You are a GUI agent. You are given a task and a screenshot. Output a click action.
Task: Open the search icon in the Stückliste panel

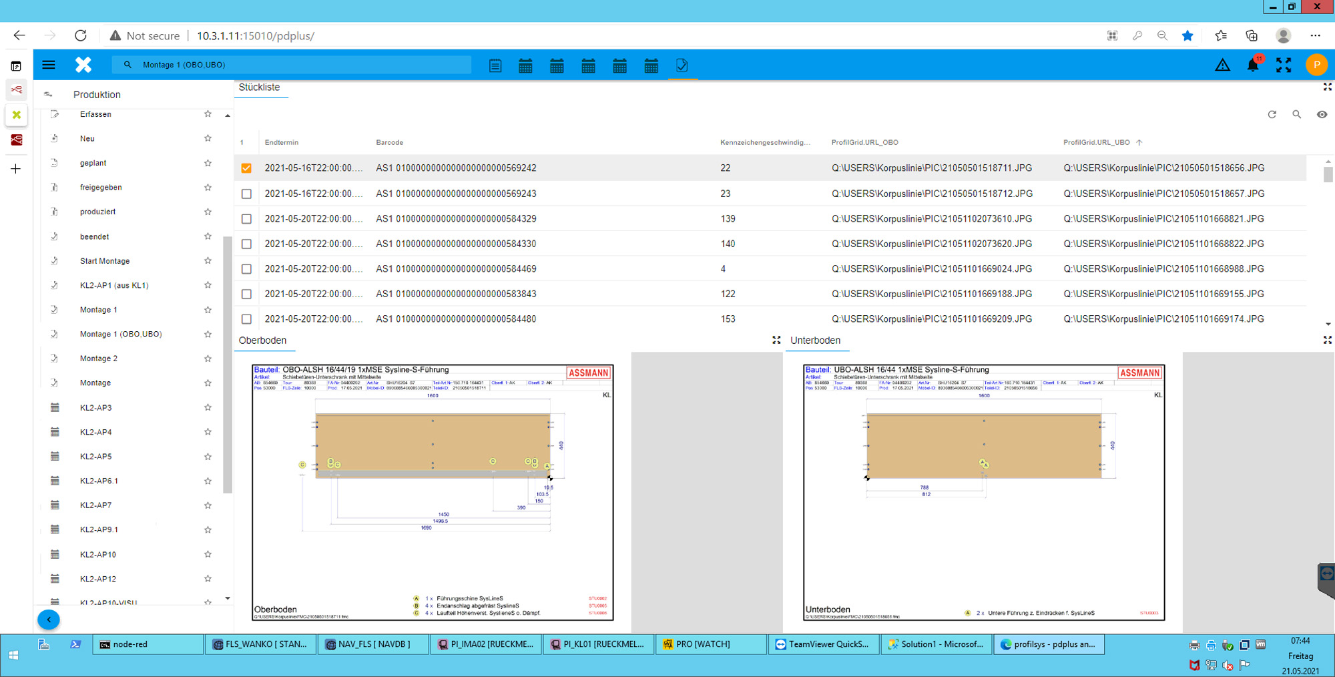pyautogui.click(x=1298, y=114)
